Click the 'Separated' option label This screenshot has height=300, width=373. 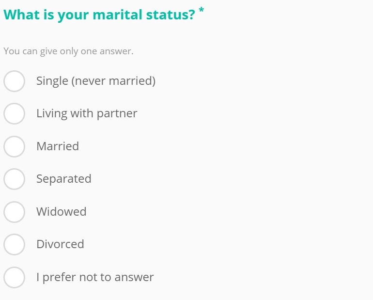tap(64, 179)
